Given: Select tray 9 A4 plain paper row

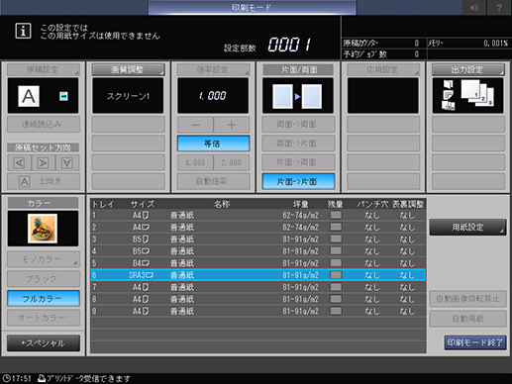Looking at the screenshot, I should (x=257, y=311).
